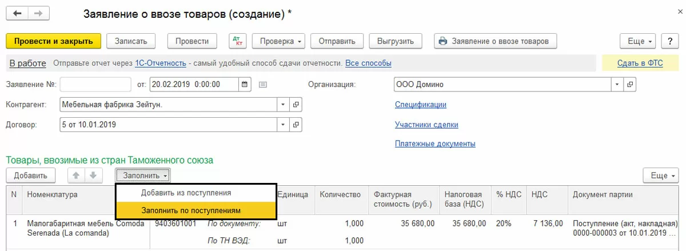Click the back navigation arrow

point(17,13)
